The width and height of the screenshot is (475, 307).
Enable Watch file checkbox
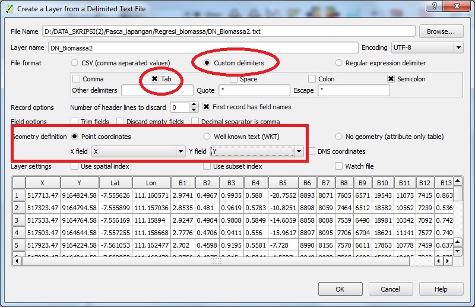338,166
